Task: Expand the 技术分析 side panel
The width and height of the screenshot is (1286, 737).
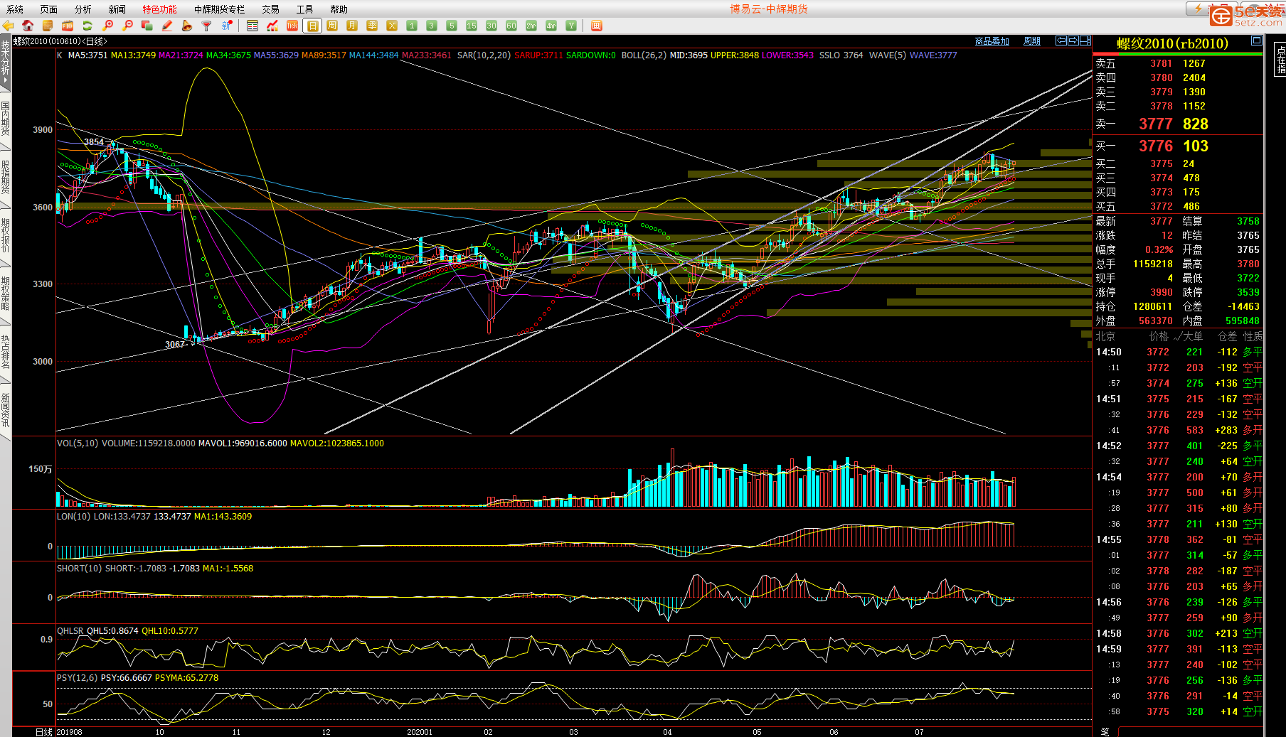Action: tap(5, 63)
